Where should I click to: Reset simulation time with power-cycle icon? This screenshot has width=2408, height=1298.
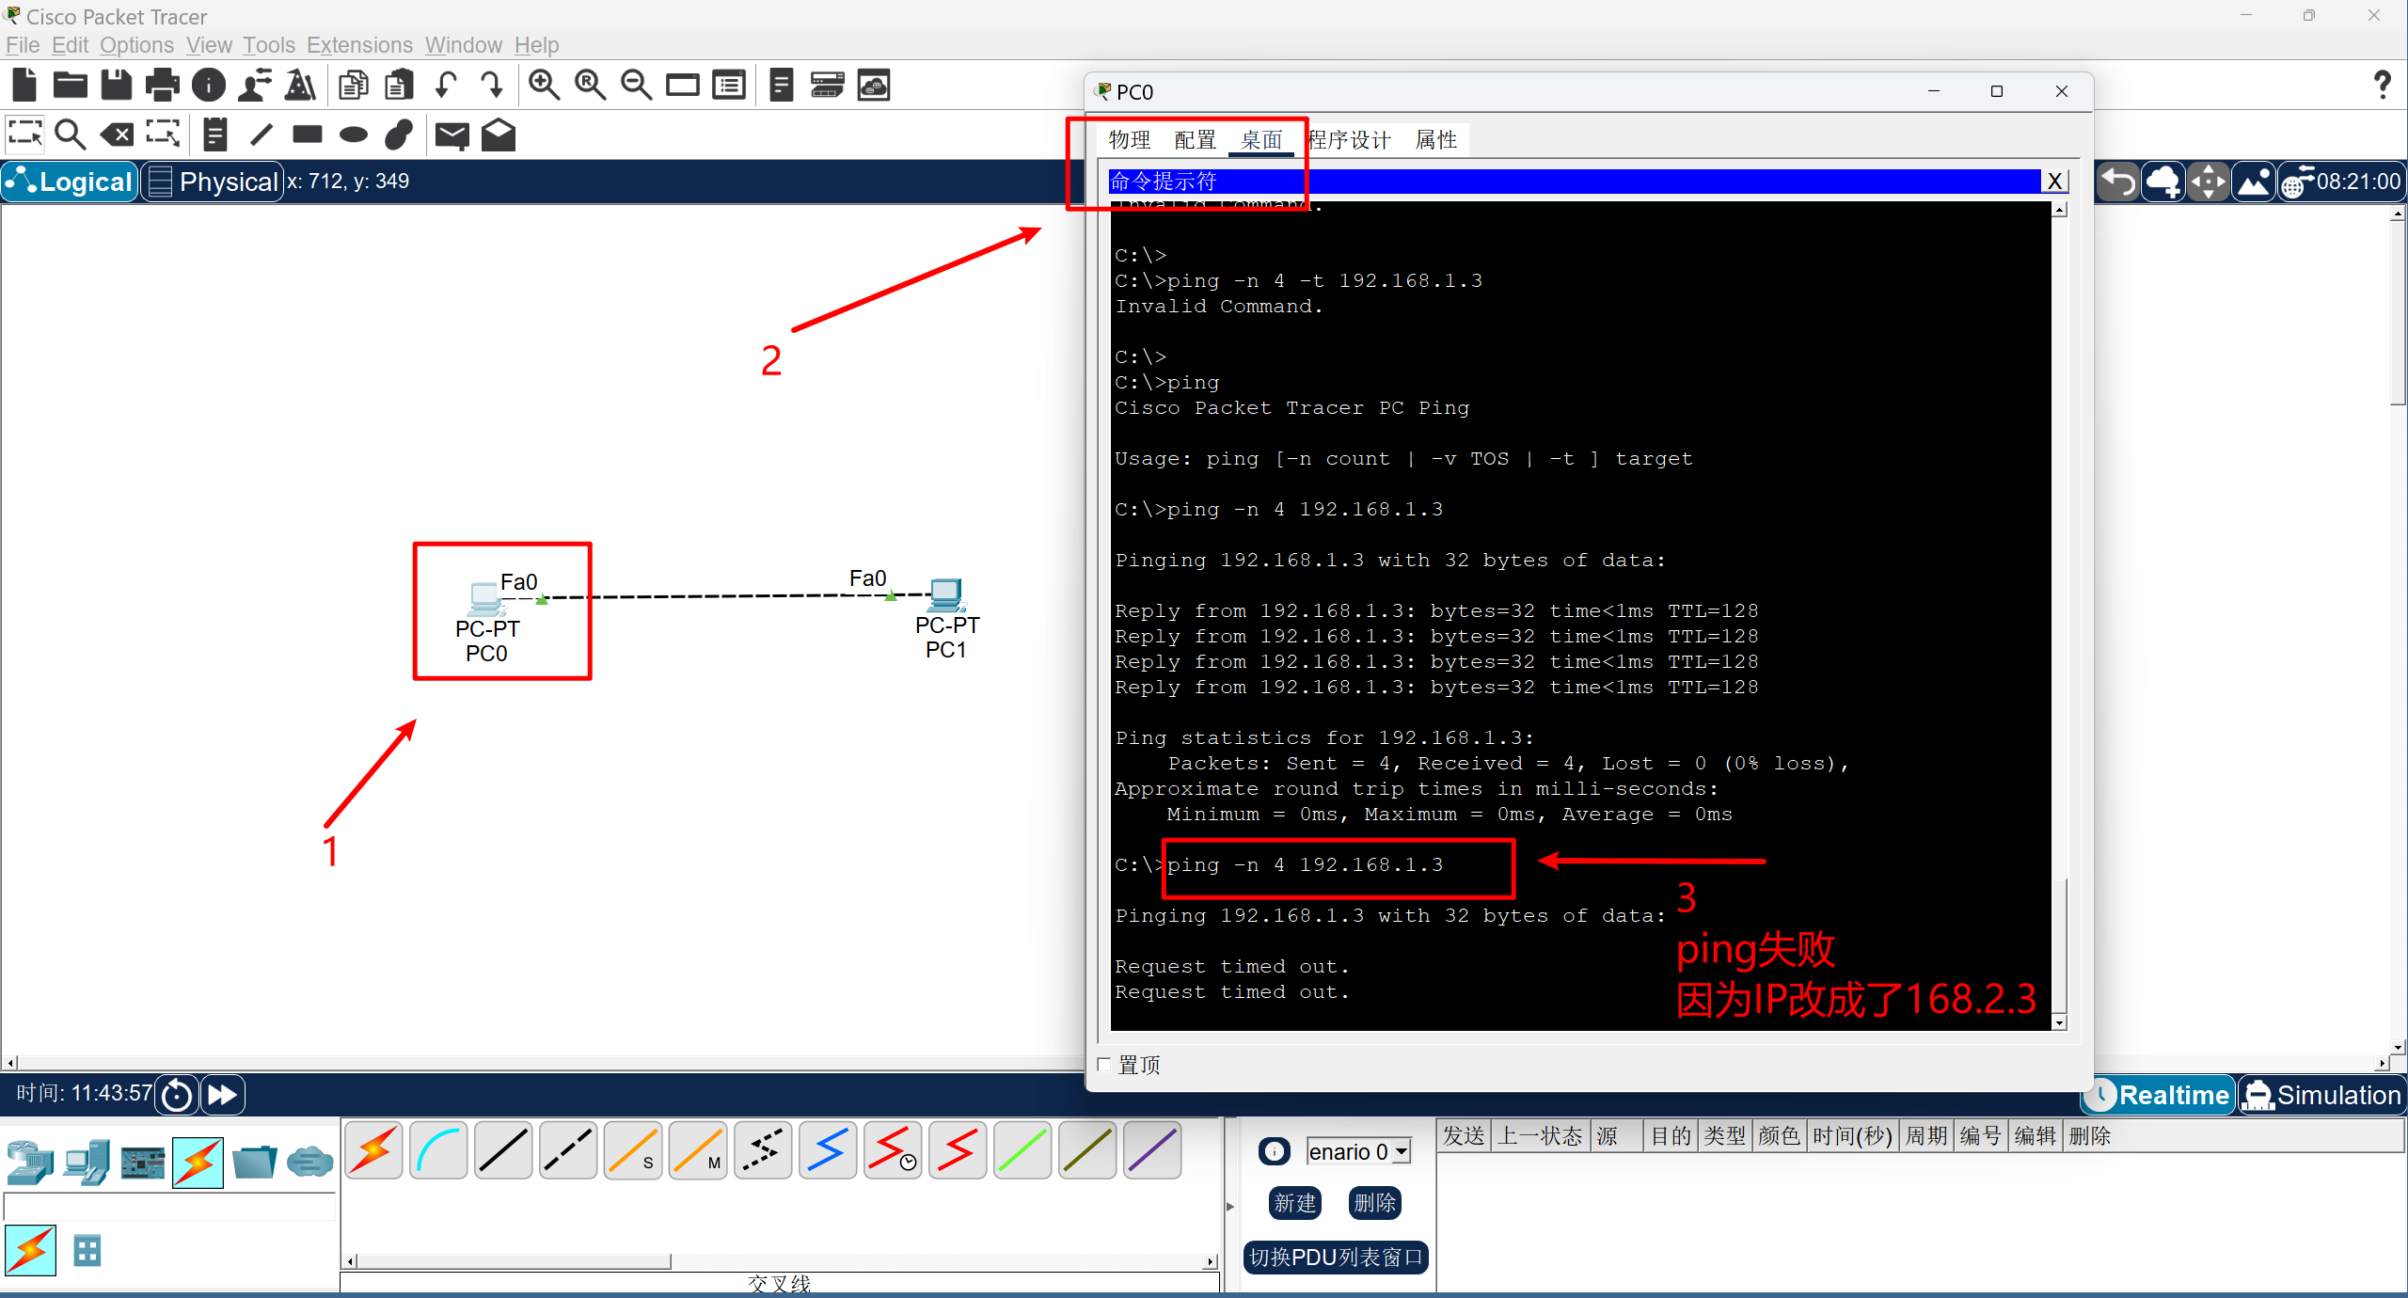pyautogui.click(x=177, y=1095)
